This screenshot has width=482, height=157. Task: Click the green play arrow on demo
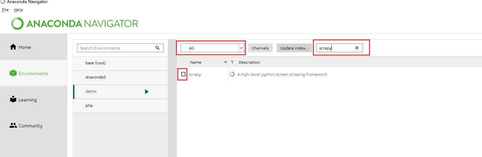click(x=147, y=92)
